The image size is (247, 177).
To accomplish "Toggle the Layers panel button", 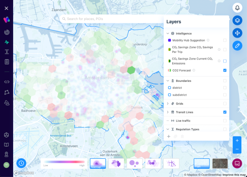I will [237, 20].
